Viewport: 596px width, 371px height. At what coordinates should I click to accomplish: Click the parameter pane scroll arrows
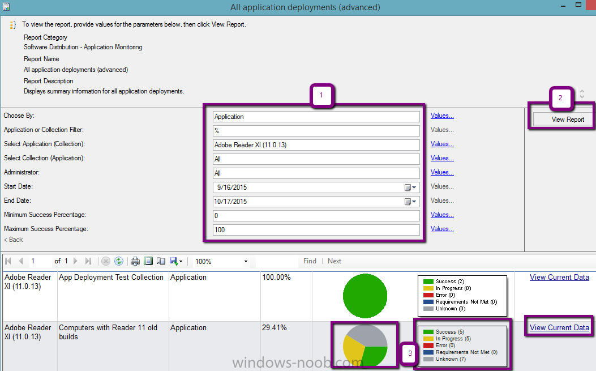[582, 93]
